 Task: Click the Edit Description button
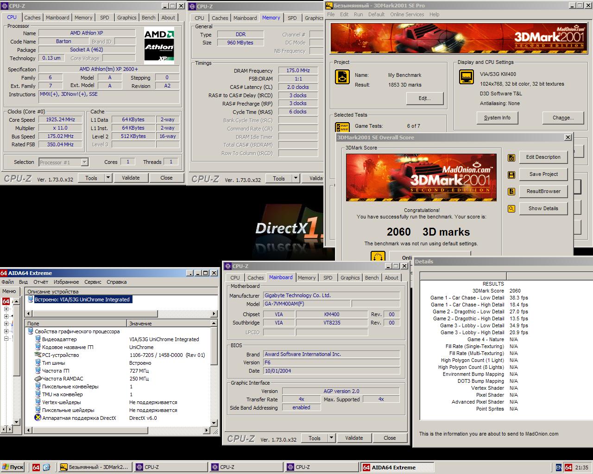click(543, 157)
